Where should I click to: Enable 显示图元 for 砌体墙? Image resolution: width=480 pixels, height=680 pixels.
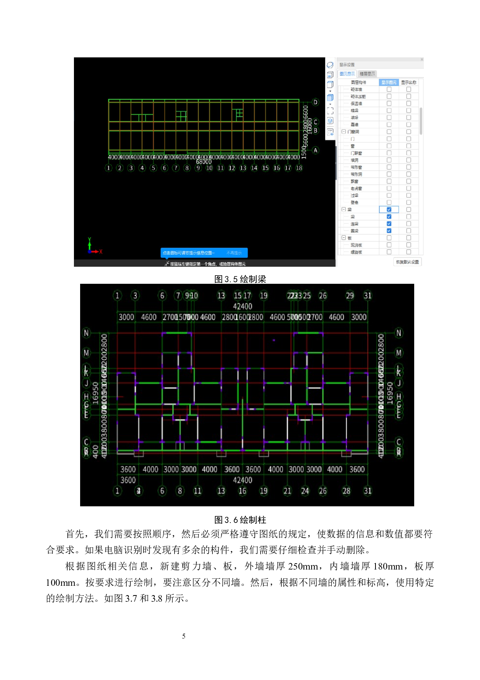click(389, 89)
